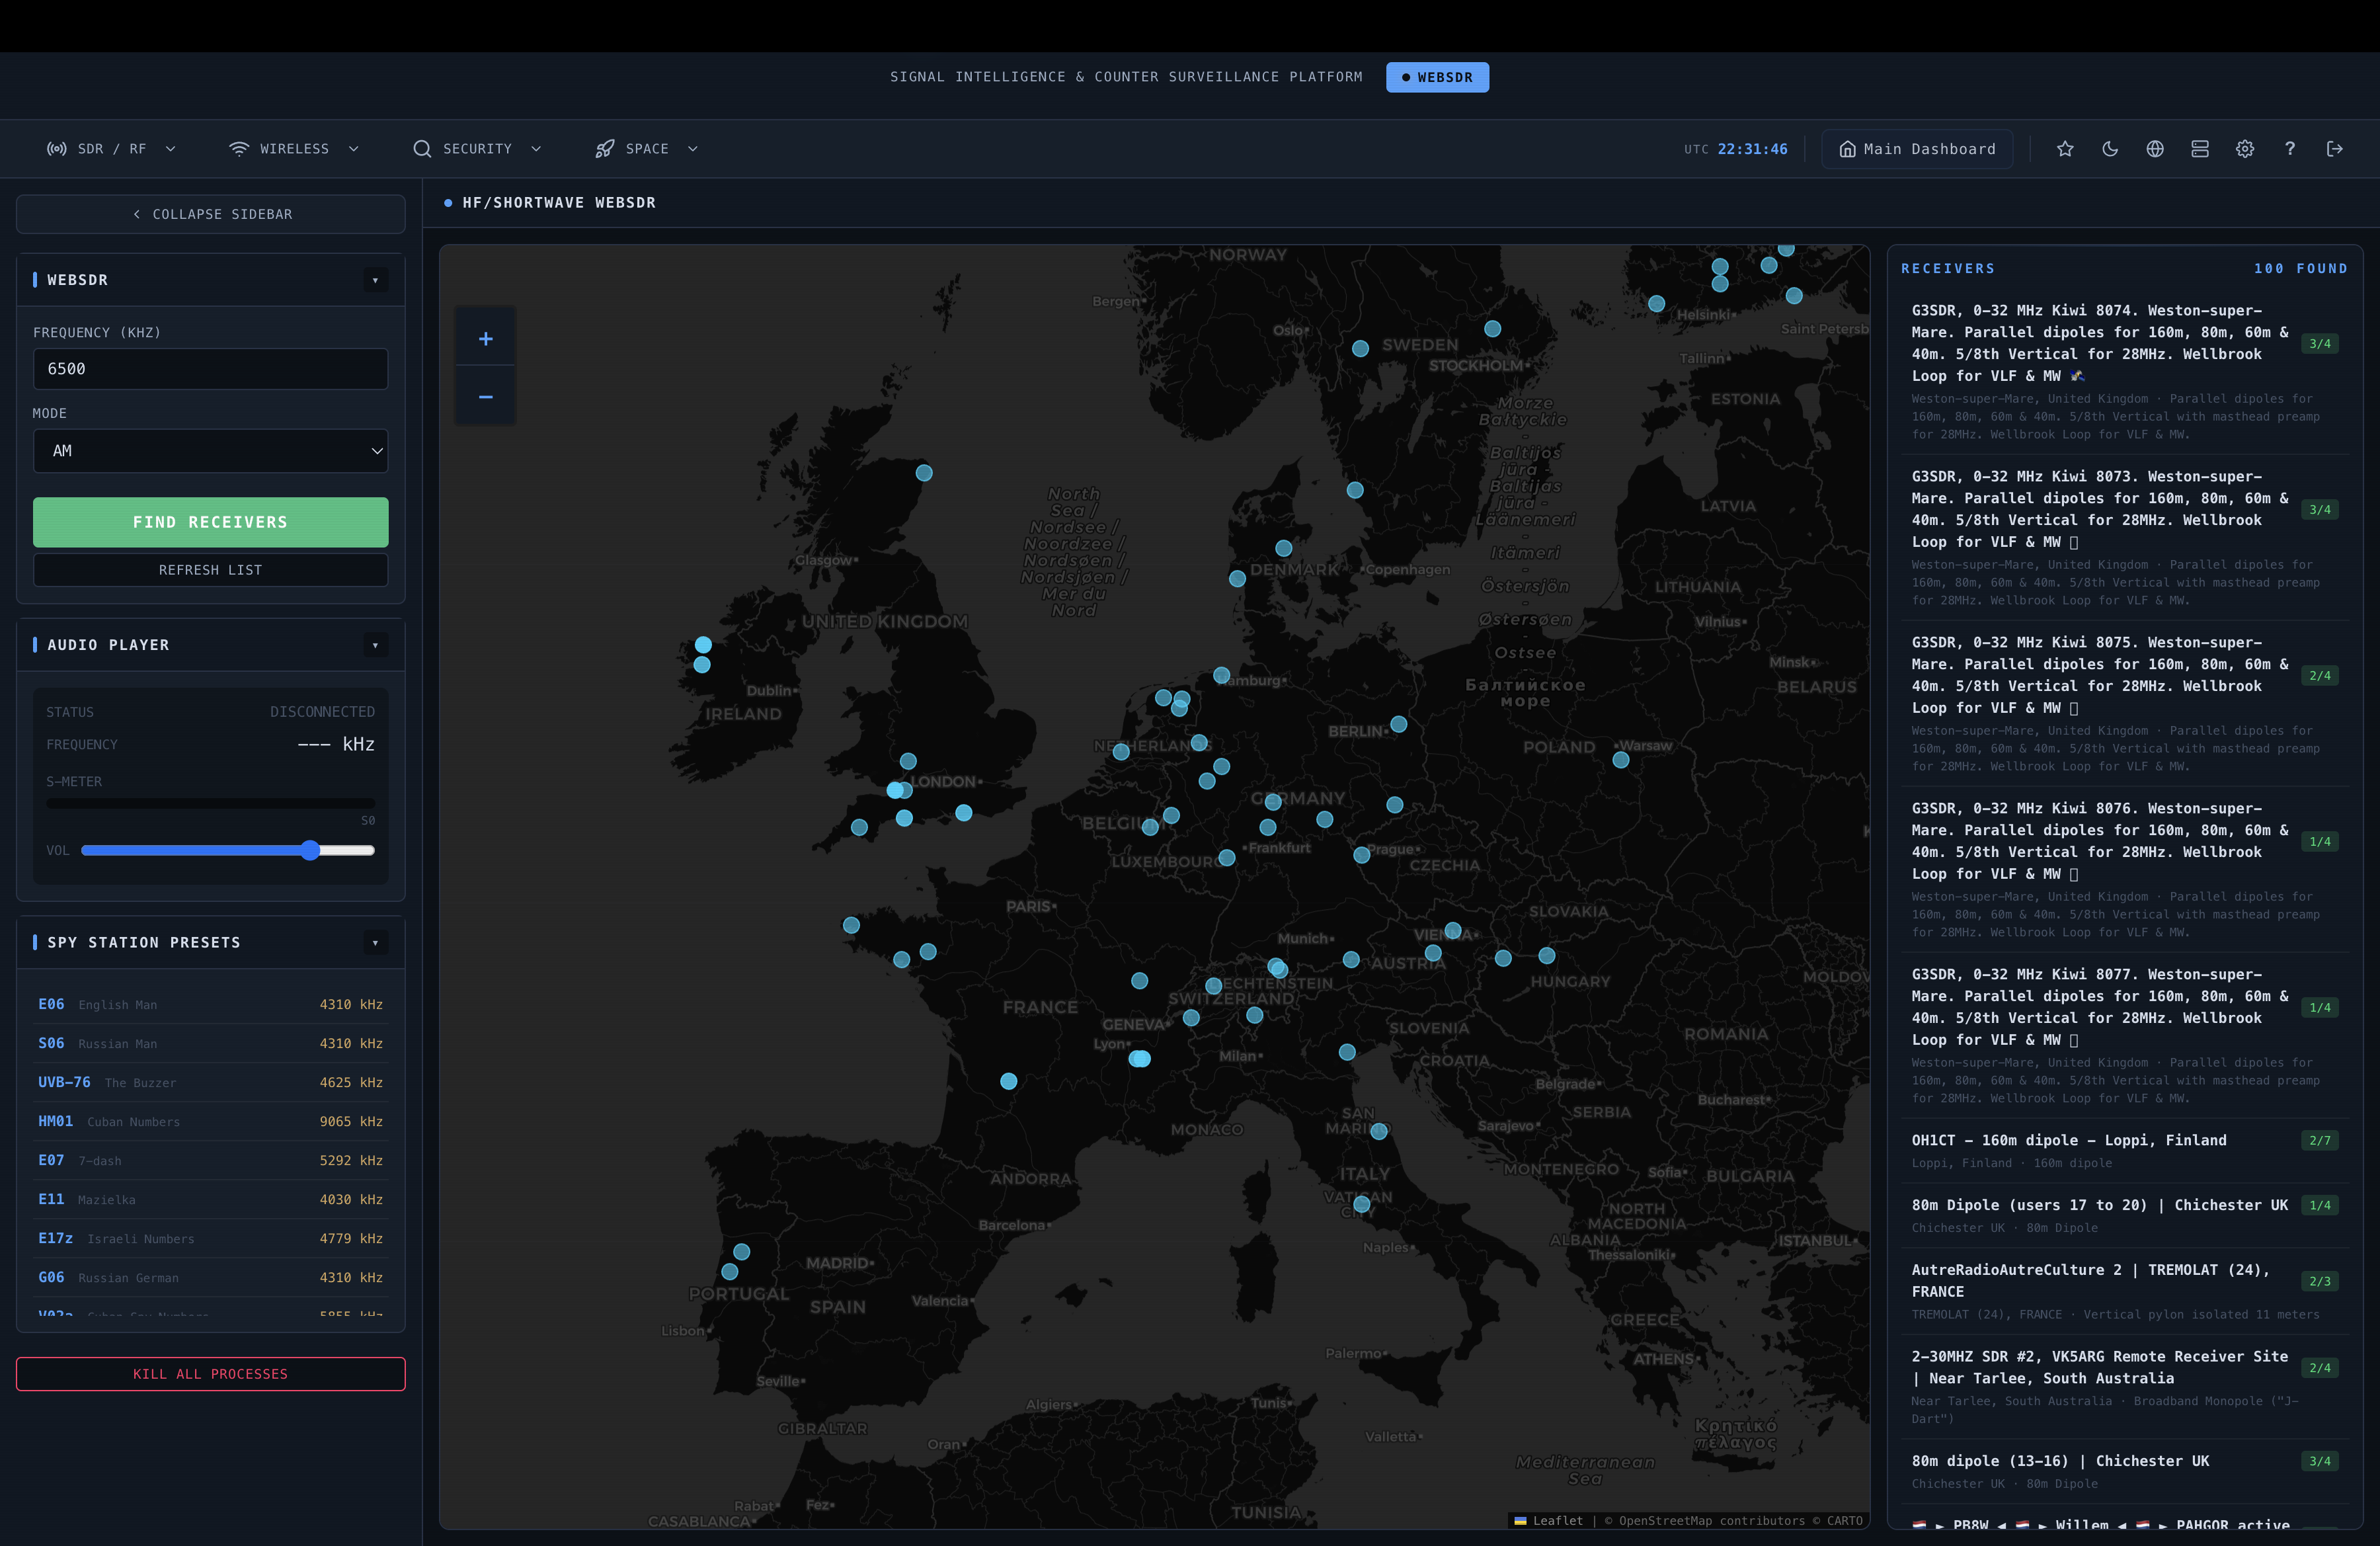Select UVB-76 The Buzzer preset
2380x1546 pixels.
(x=210, y=1082)
